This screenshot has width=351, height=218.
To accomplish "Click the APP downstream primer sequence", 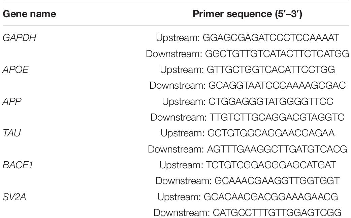I will tap(247, 118).
